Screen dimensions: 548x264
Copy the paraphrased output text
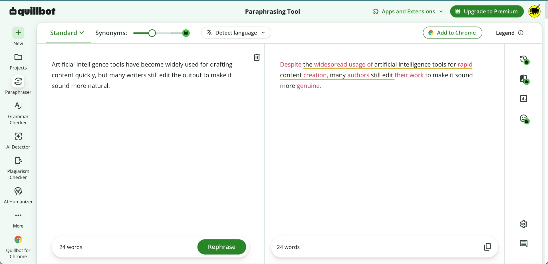pos(487,247)
